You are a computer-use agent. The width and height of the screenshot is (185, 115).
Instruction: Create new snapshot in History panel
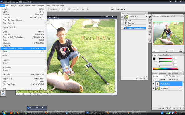coord(141,79)
